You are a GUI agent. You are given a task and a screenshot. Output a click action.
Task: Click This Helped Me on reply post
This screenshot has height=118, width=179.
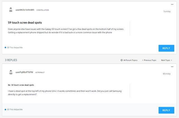(x=16, y=110)
